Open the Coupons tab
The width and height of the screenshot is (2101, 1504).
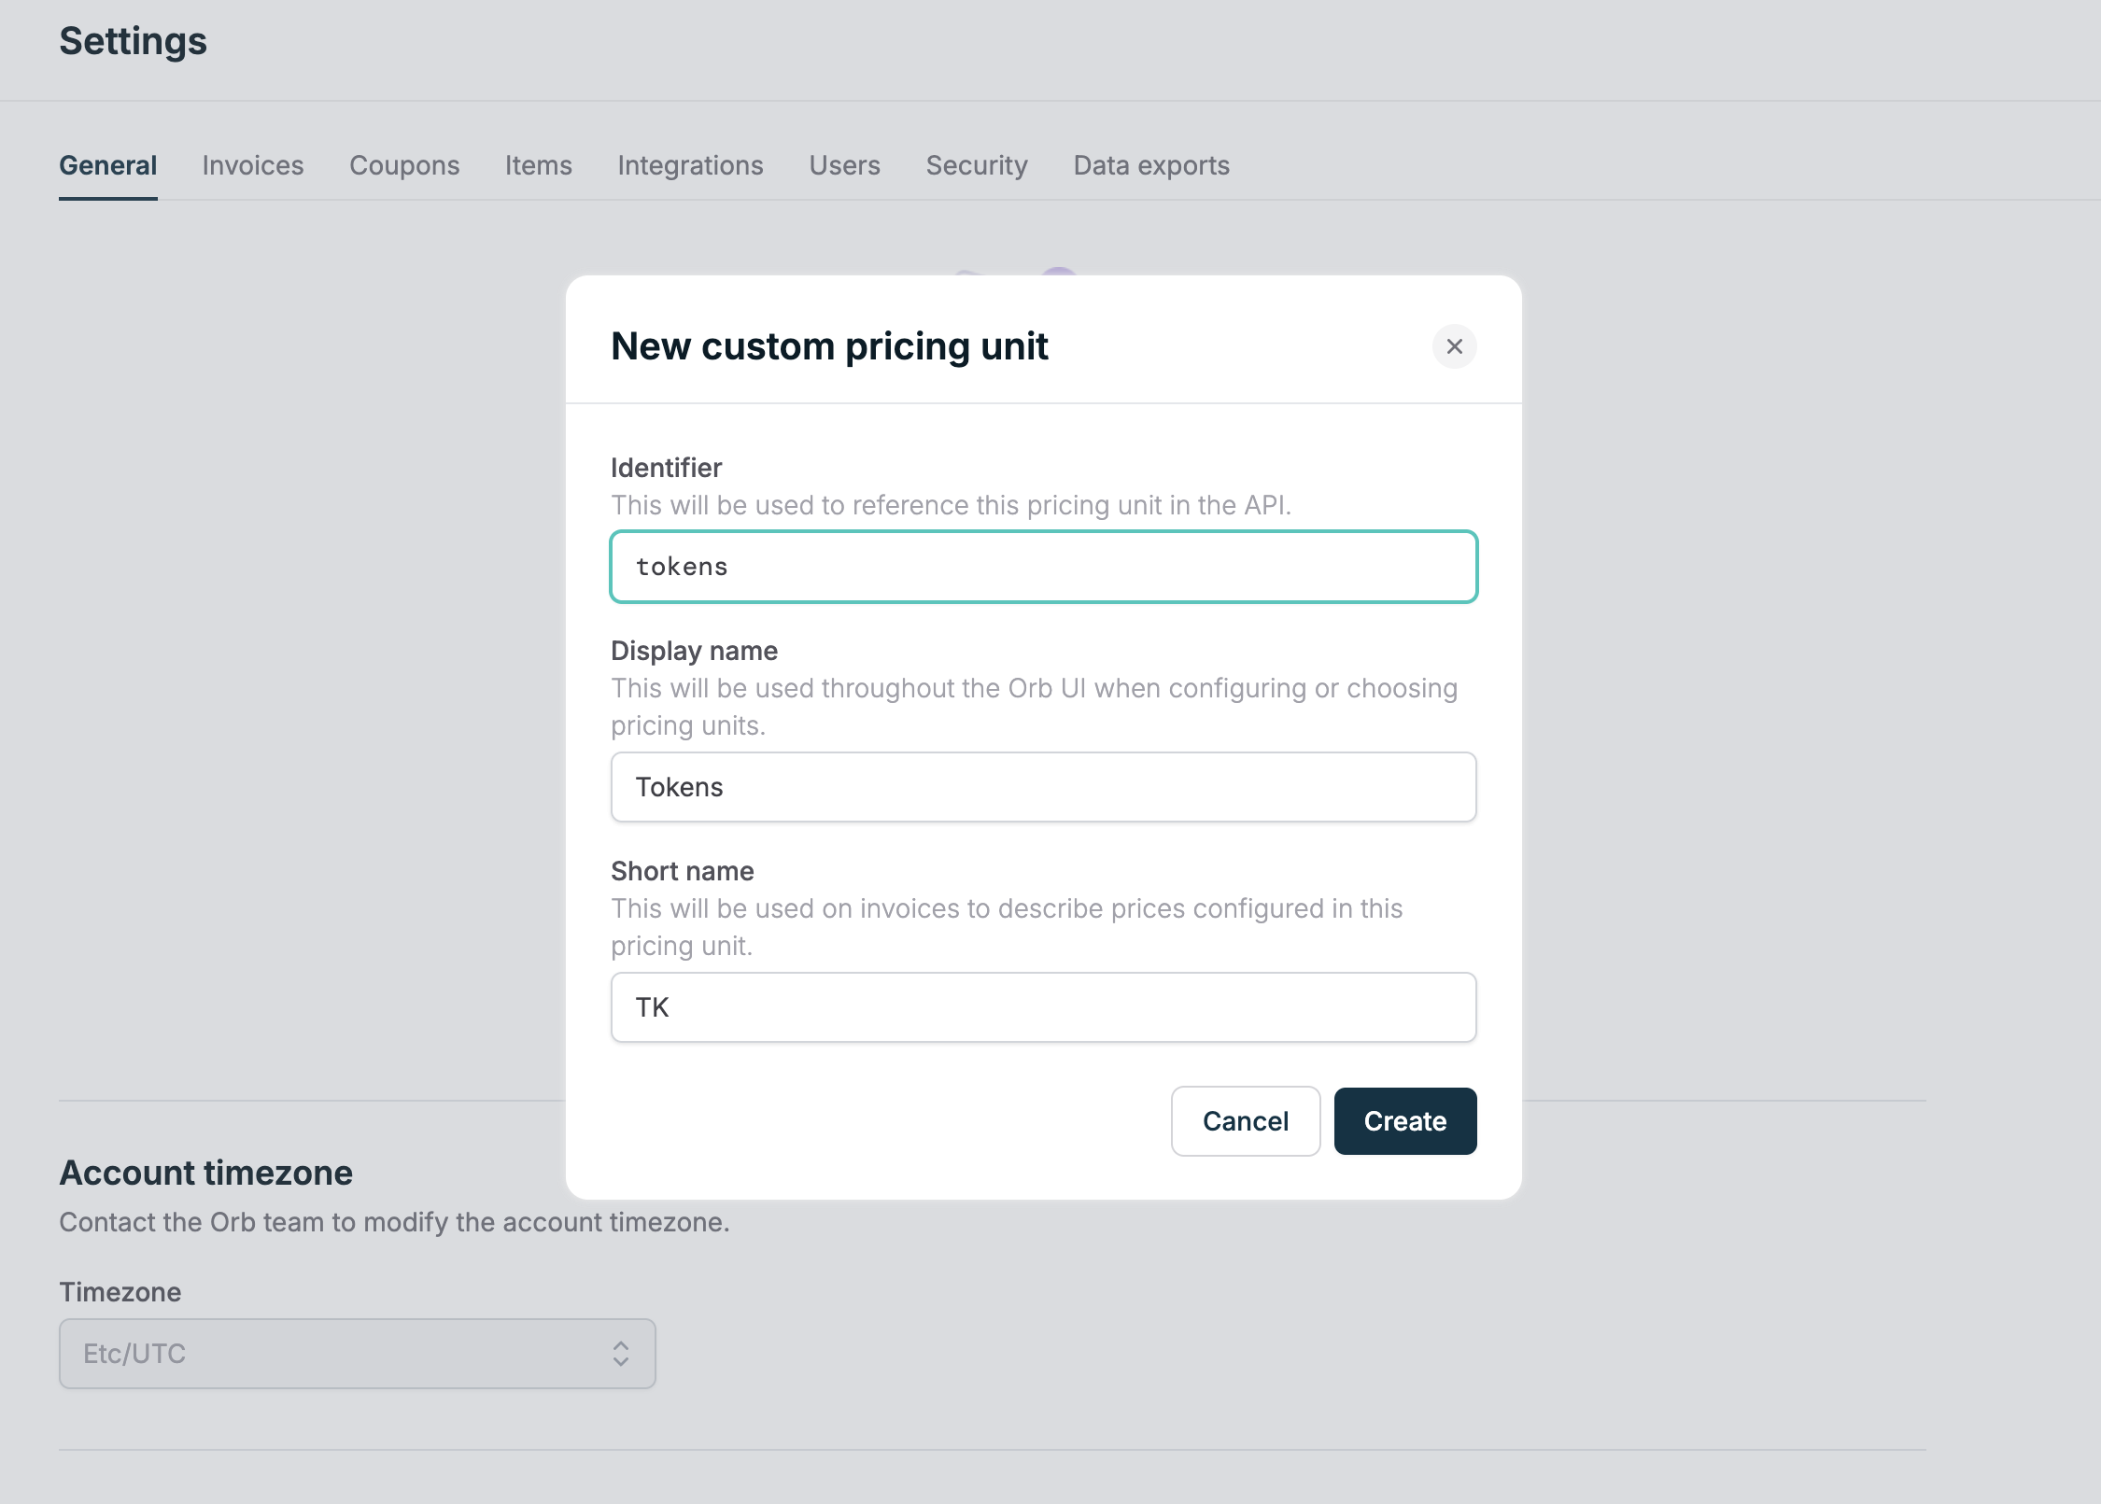(x=404, y=165)
